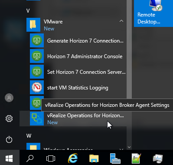Expand the Windows Accessories folder chevron
The height and width of the screenshot is (165, 173).
click(x=121, y=149)
